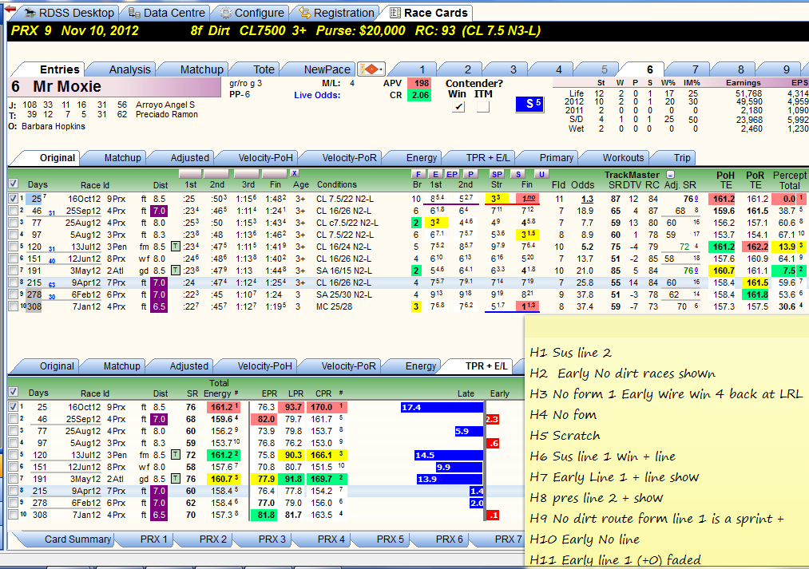809x569 pixels.
Task: Toggle select-all checkbox in upper past-performance header
Action: (13, 184)
